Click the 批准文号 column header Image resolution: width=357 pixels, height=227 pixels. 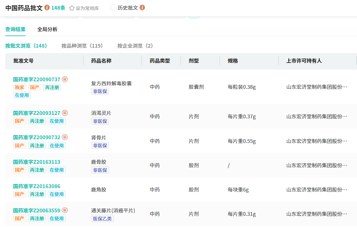23,61
